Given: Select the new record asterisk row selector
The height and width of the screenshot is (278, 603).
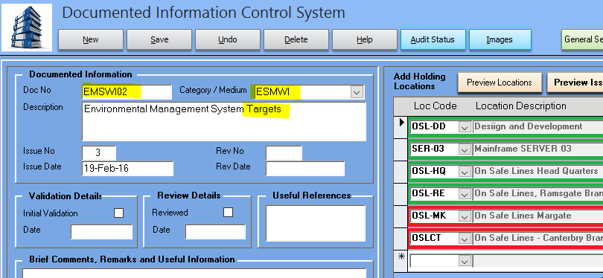Looking at the screenshot, I should 401,261.
